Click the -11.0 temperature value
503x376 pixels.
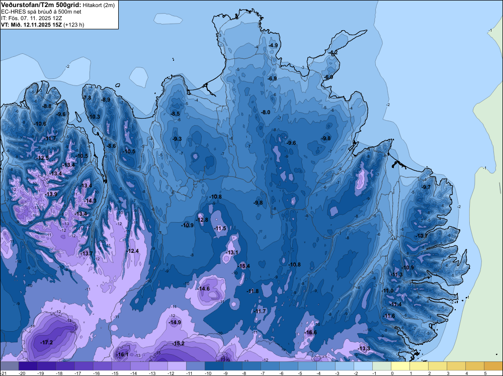coord(388,291)
